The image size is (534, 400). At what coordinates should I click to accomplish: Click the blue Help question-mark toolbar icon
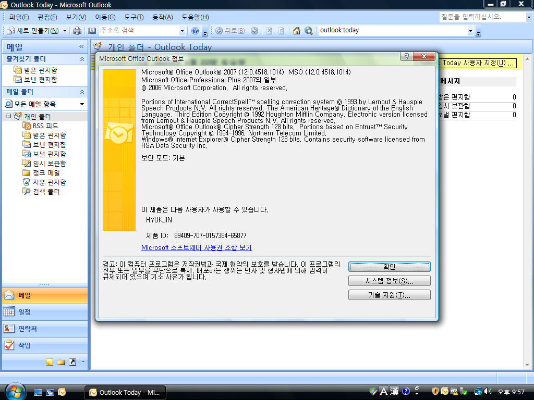pyautogui.click(x=195, y=31)
